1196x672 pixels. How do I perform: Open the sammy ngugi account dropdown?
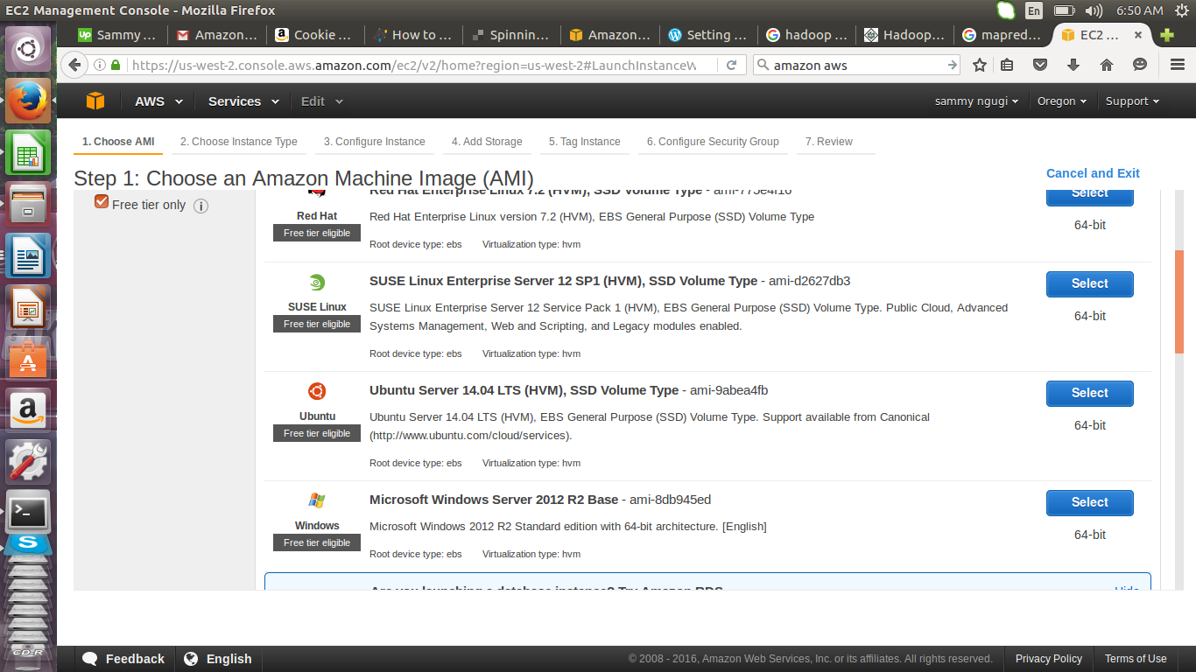coord(976,101)
